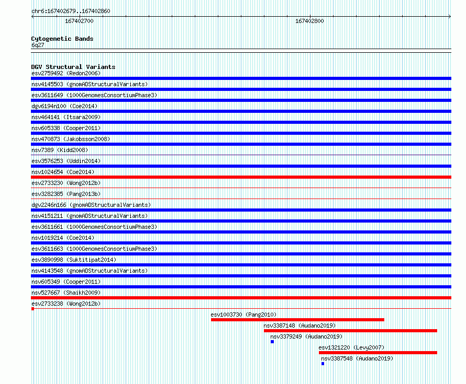466x384 pixels.
Task: Click nsv4151211 (gnomADStructuralVariants) label
Action: pos(90,216)
